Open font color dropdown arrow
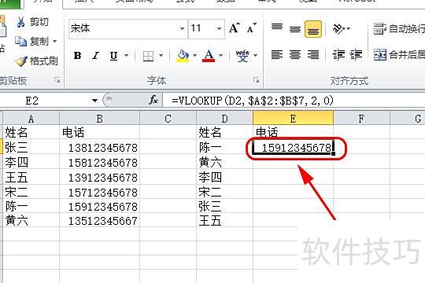Viewport: 425px width, 283px height. (x=221, y=56)
